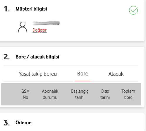Click the Değiştir link
The height and width of the screenshot is (131, 146).
point(40,30)
